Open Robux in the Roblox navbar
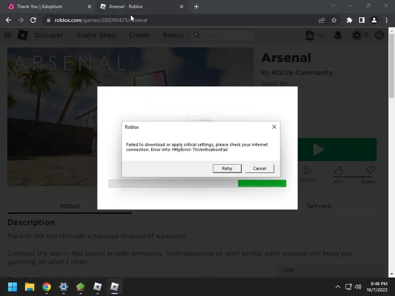Image resolution: width=395 pixels, height=296 pixels. click(173, 35)
